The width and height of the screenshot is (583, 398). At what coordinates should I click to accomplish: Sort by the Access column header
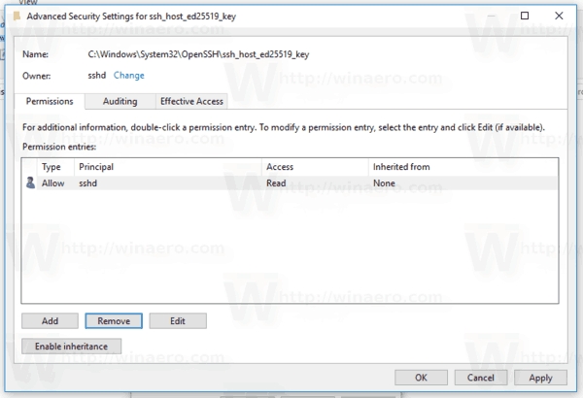280,167
